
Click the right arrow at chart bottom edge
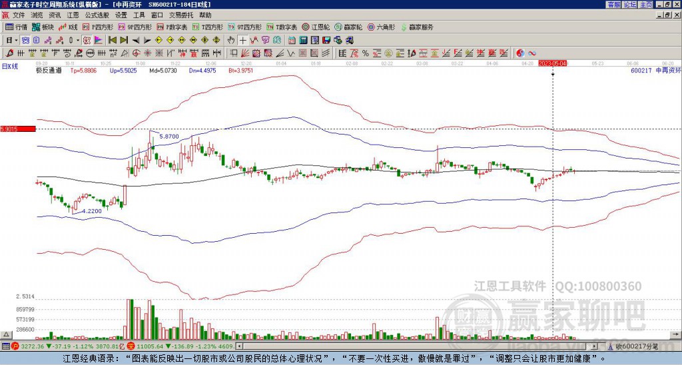[x=675, y=334]
